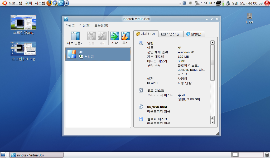Launch Firefox from the top panel
The image size is (270, 158).
(x=49, y=3)
